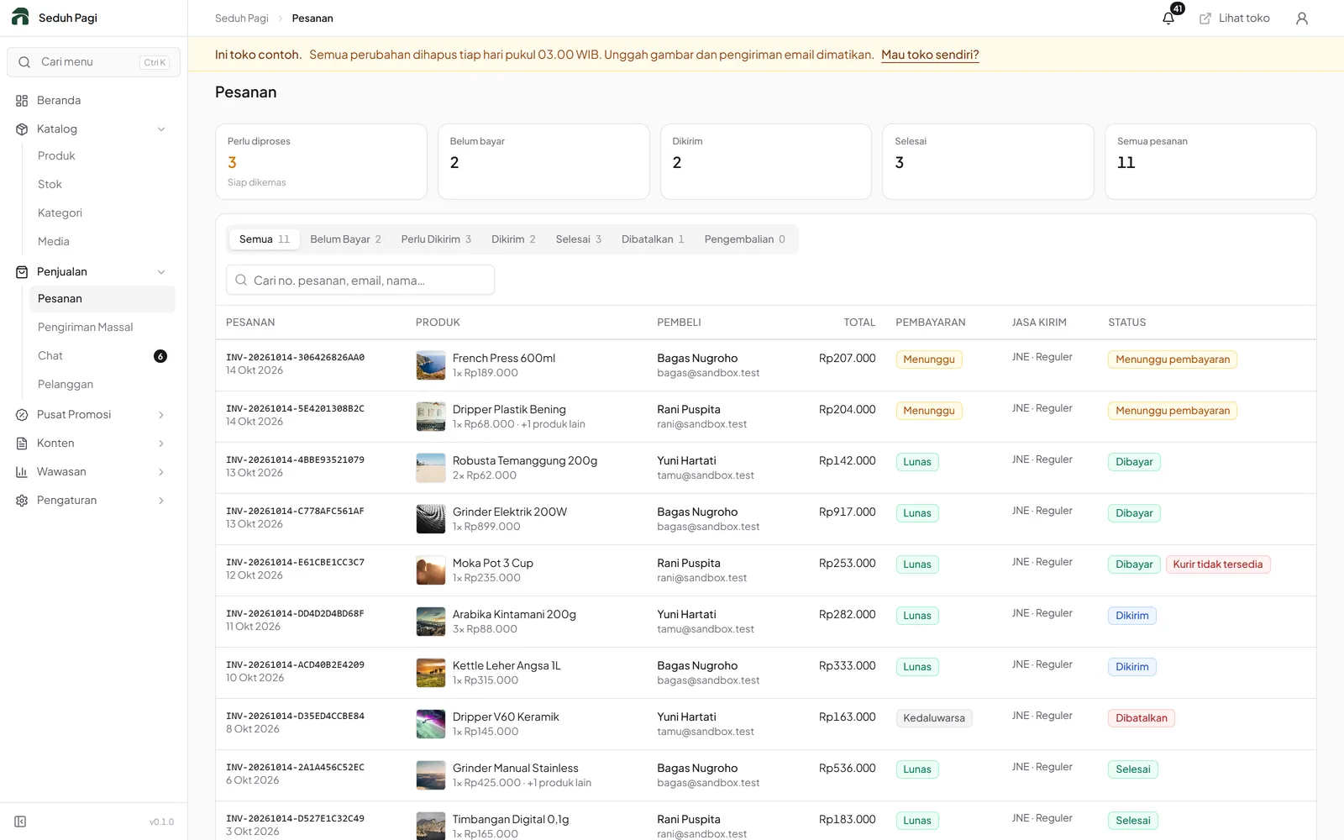This screenshot has width=1344, height=840.
Task: Open the user account icon
Action: point(1302,18)
